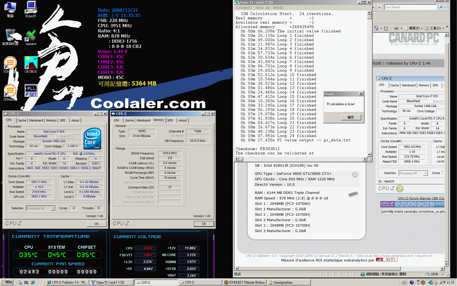The image size is (457, 286).
Task: Open EVEREST Ultimate Edition taskbar button
Action: [x=245, y=282]
